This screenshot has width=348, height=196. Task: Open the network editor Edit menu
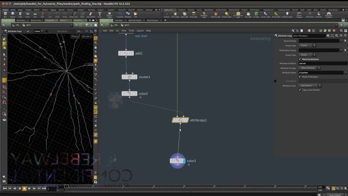tap(111, 30)
